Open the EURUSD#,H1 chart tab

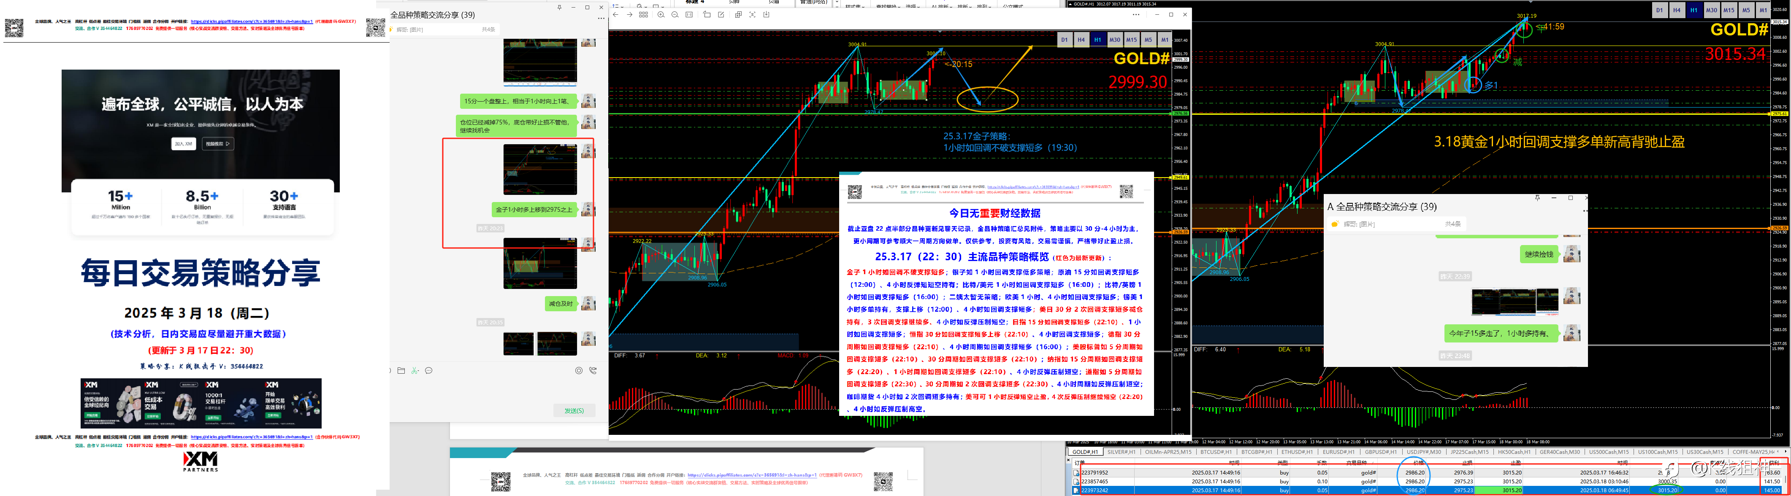1339,452
